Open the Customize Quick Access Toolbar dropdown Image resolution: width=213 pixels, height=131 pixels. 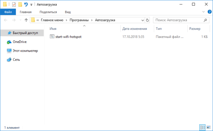coord(31,5)
